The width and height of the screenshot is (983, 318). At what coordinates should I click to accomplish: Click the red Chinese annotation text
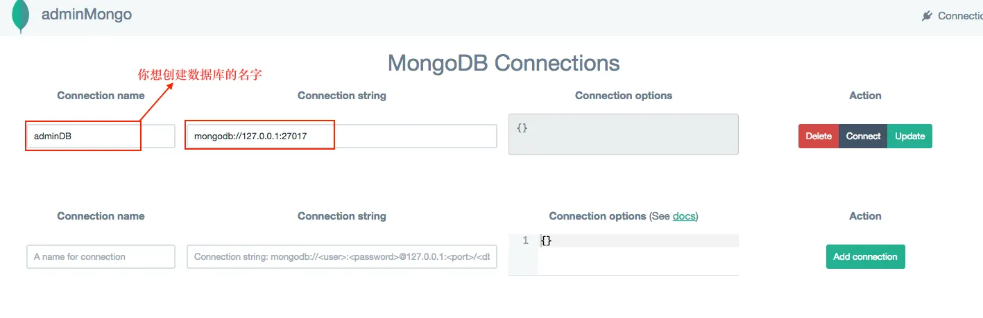point(200,74)
